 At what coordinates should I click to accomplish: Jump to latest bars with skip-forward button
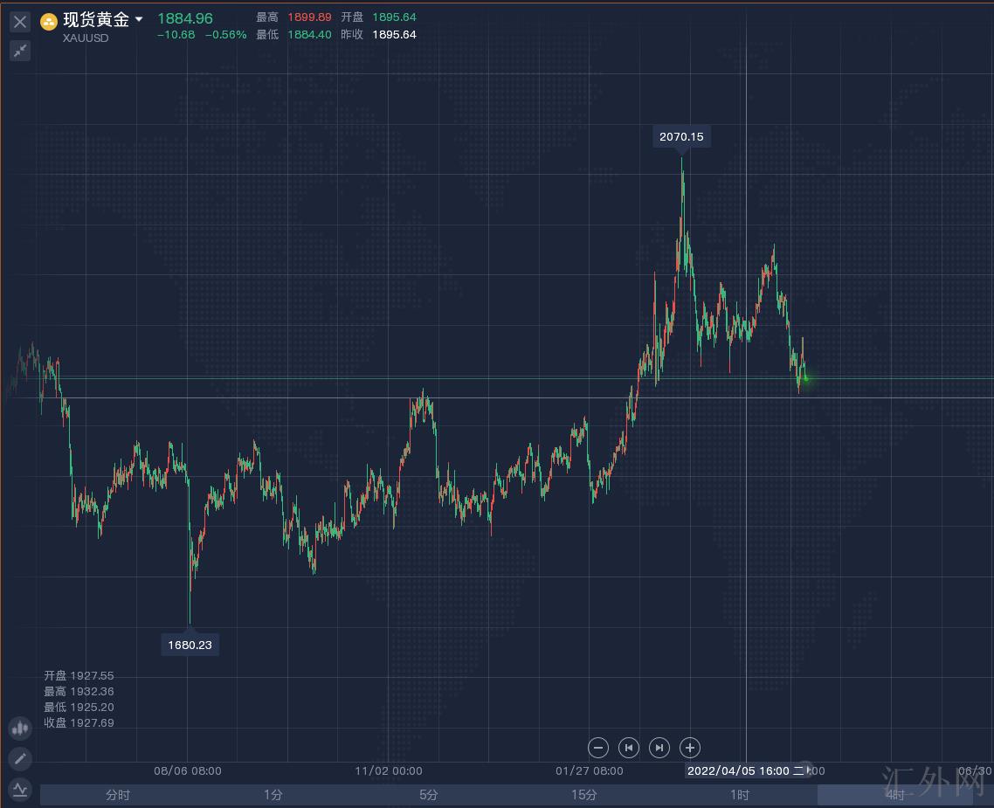[659, 747]
